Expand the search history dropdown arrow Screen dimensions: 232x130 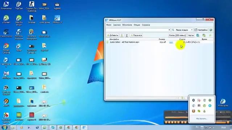coord(169,30)
